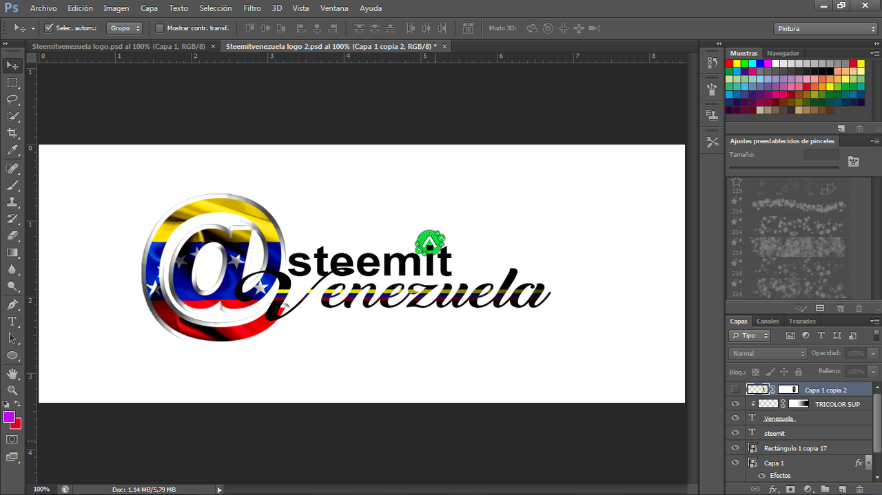This screenshot has width=882, height=495.
Task: Select the Ellipse shape tool
Action: point(12,355)
